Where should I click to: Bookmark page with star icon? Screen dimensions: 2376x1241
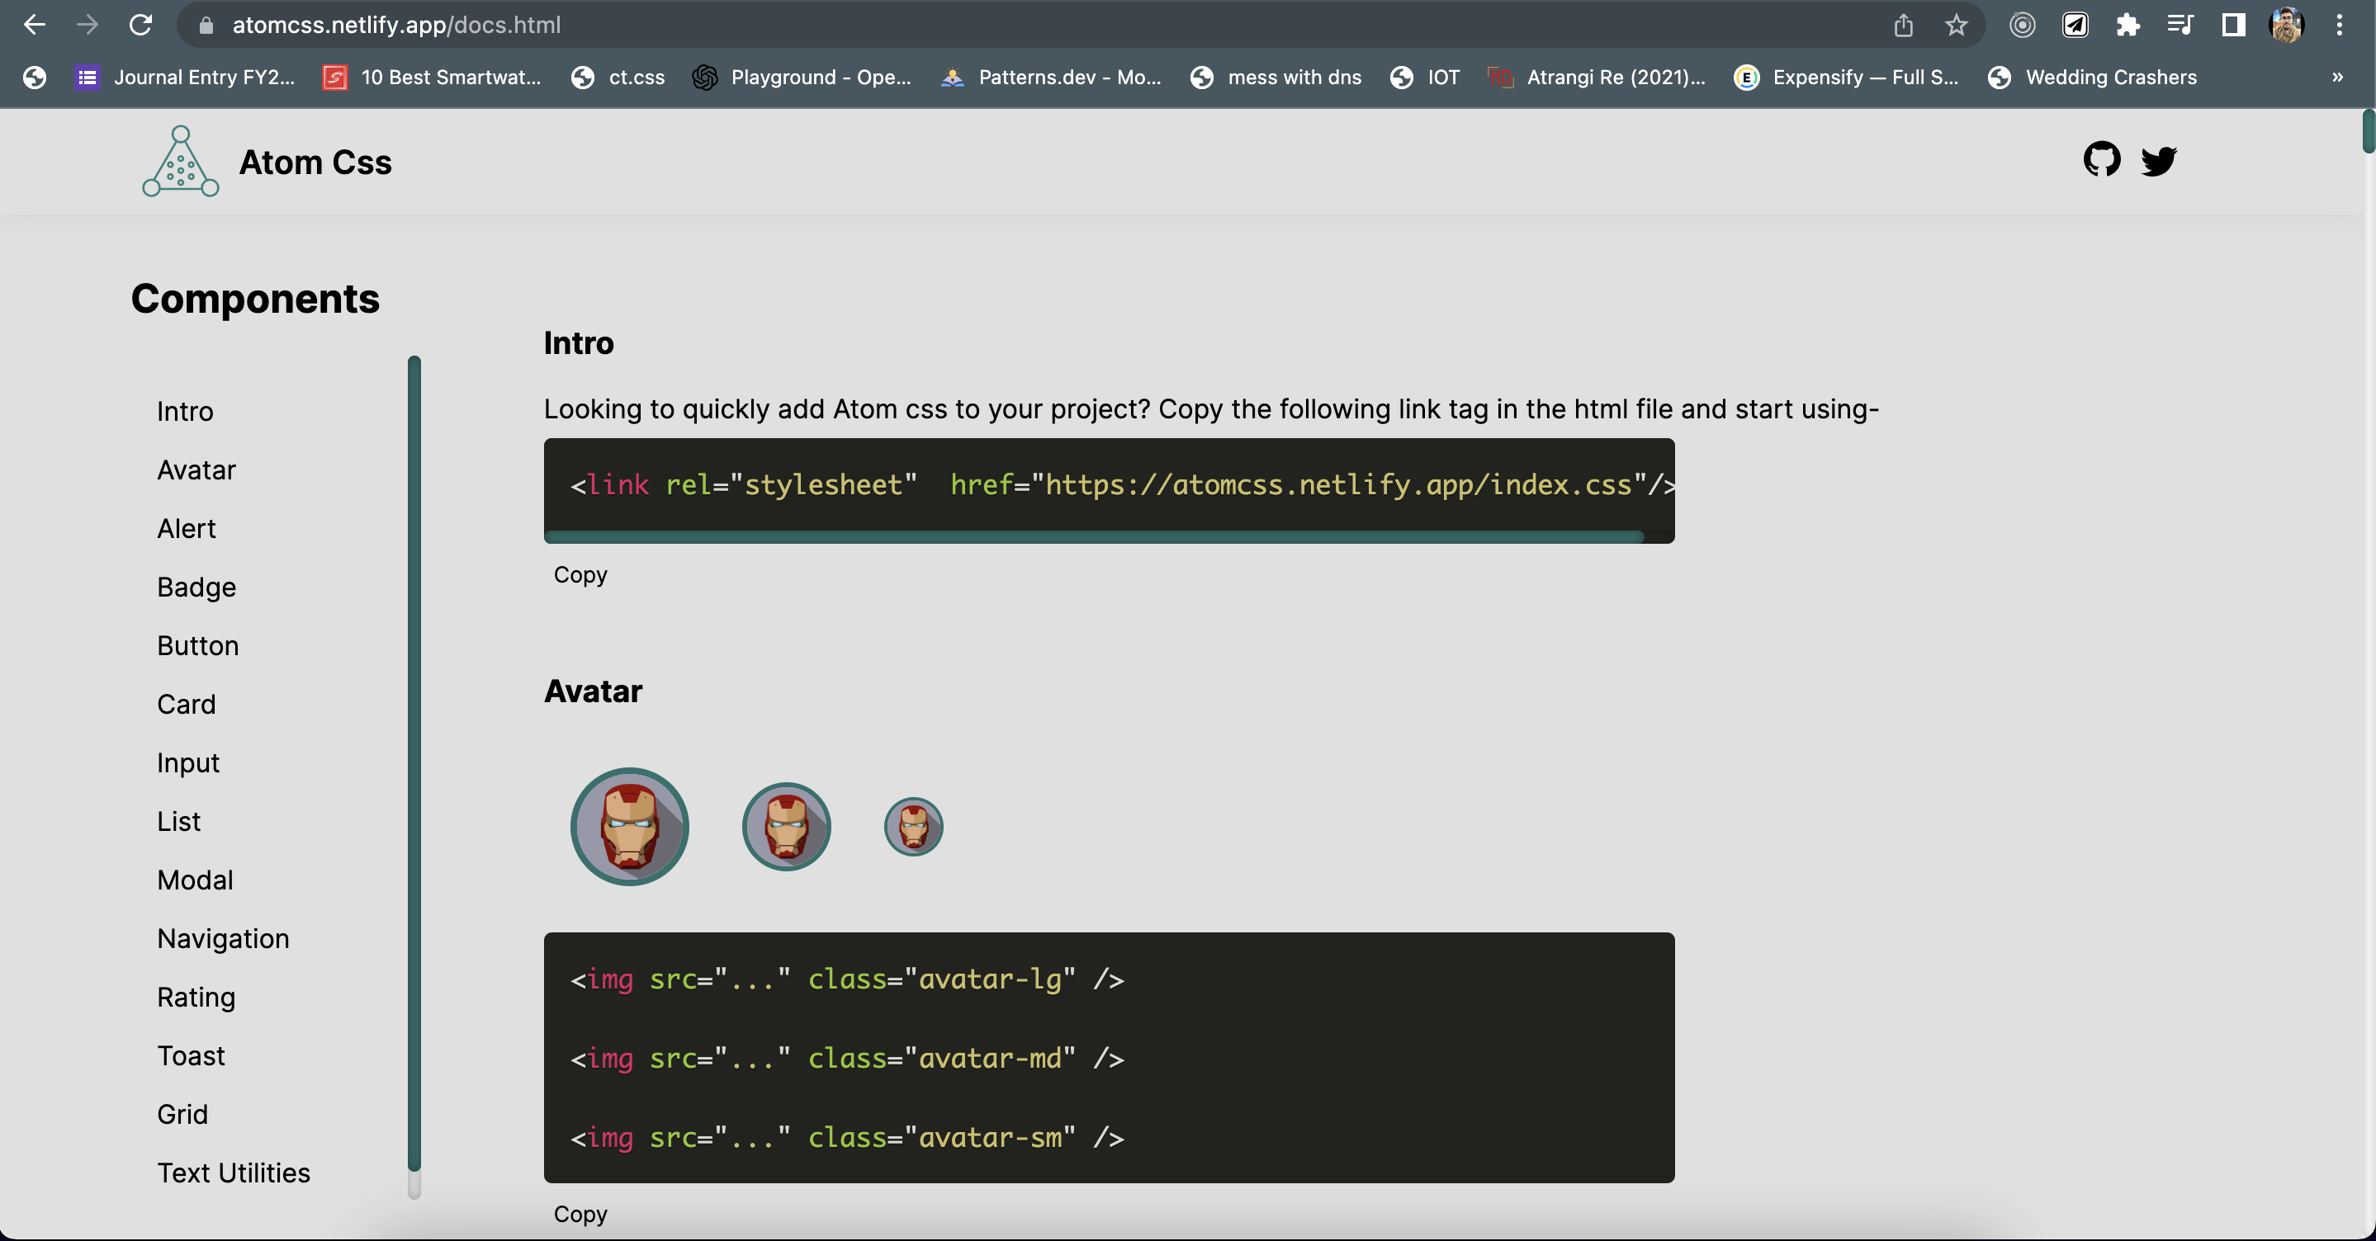1956,25
